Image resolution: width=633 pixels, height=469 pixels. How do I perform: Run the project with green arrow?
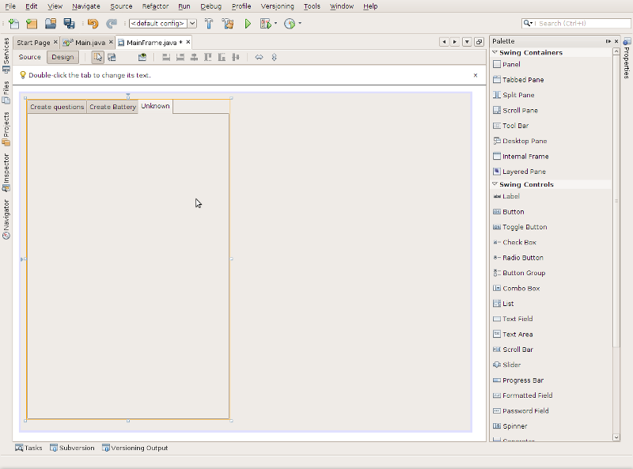[x=248, y=24]
